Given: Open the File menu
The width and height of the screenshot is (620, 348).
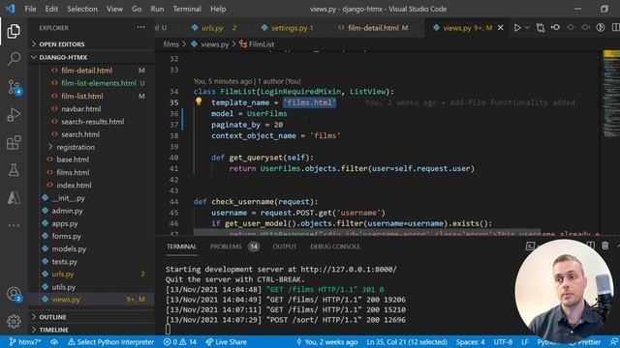Looking at the screenshot, I should click(x=30, y=9).
